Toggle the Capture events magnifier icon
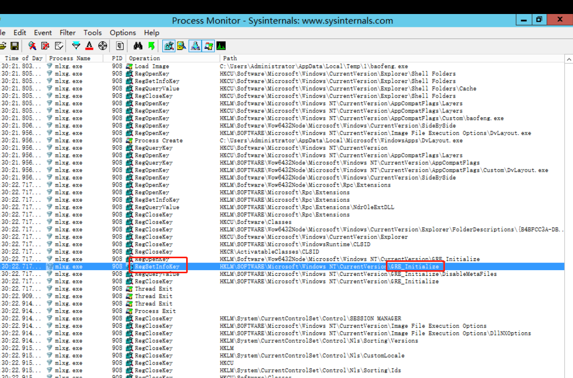 tap(32, 46)
